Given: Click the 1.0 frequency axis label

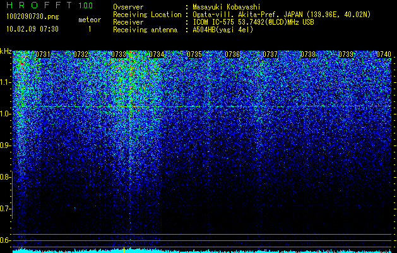Looking at the screenshot, I should (5, 114).
